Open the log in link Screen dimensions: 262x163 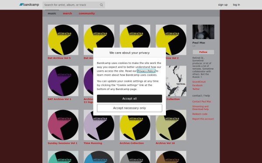click(236, 5)
